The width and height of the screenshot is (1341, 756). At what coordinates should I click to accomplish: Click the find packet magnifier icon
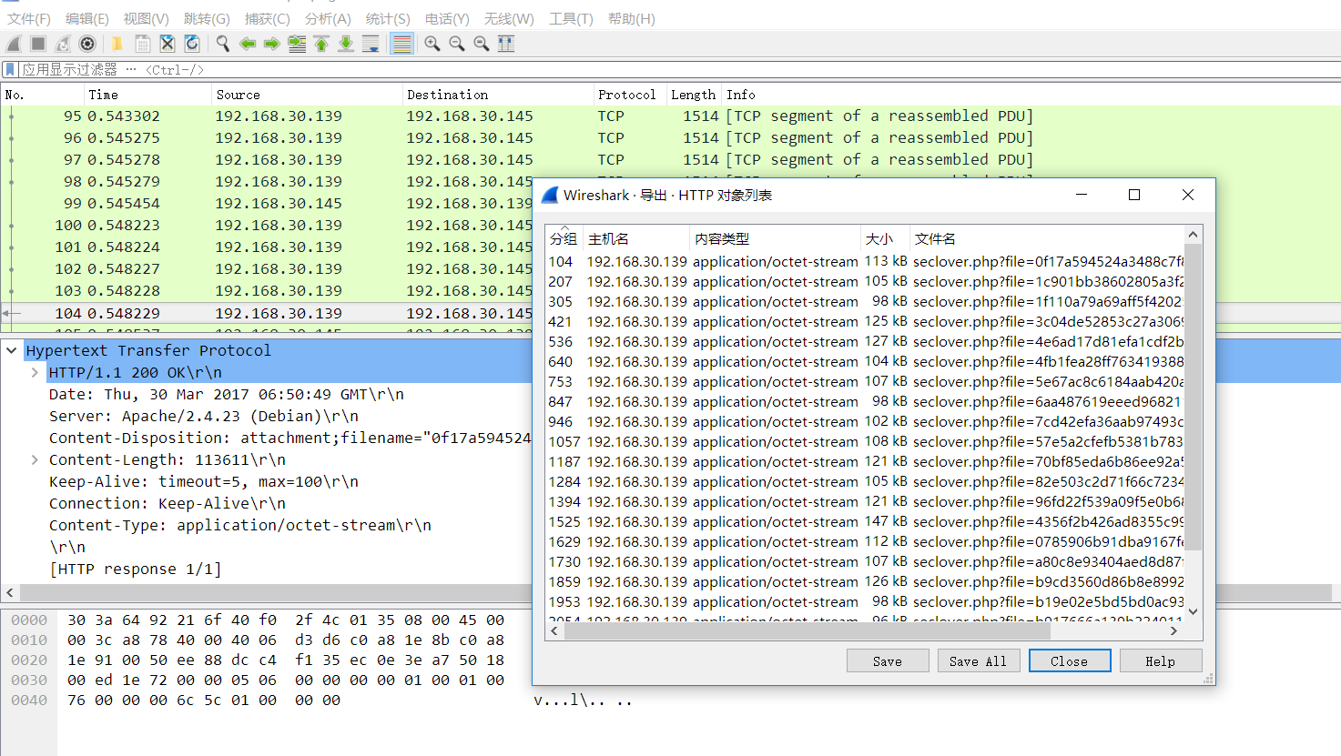point(222,44)
